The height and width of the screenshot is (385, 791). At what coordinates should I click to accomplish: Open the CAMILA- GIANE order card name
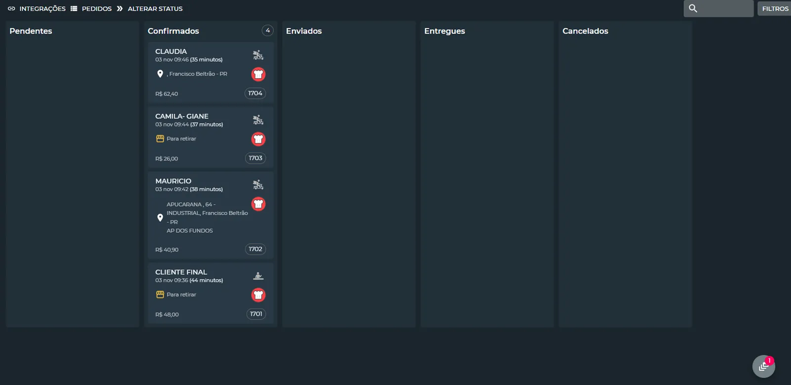182,116
